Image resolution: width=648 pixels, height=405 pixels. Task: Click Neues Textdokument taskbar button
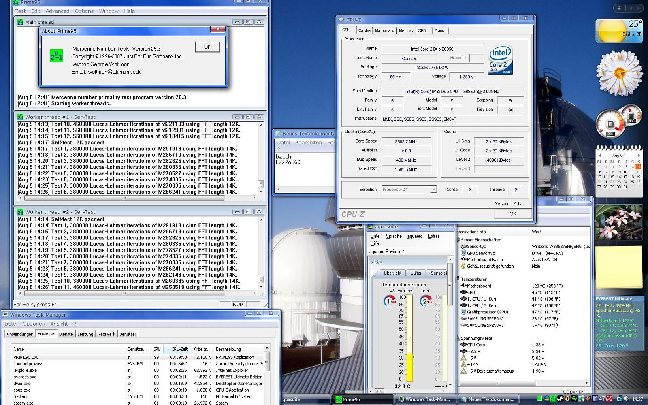(x=488, y=399)
